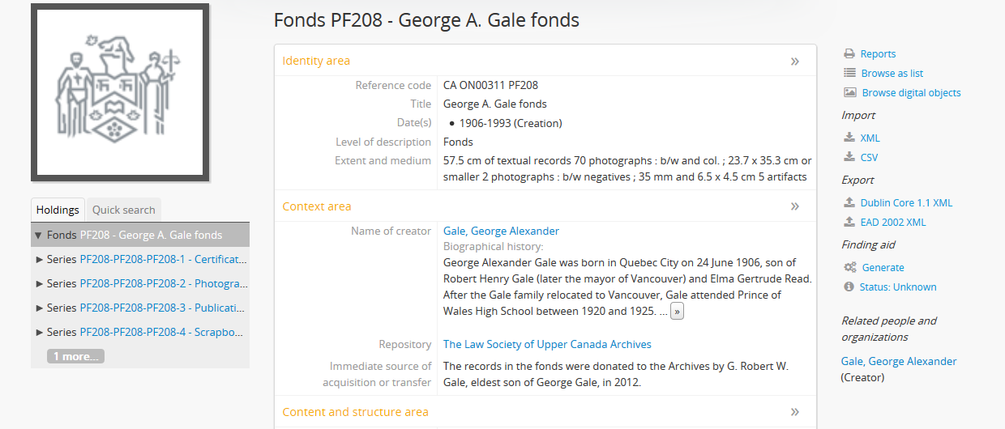Expand the PF208-1 Certificates series arrow

40,260
